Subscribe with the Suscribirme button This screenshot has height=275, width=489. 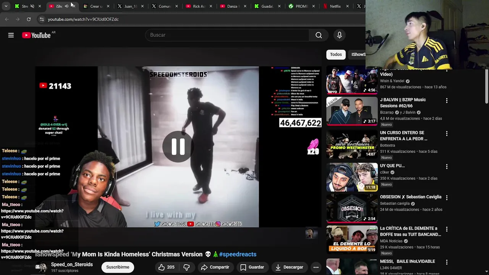(x=118, y=267)
